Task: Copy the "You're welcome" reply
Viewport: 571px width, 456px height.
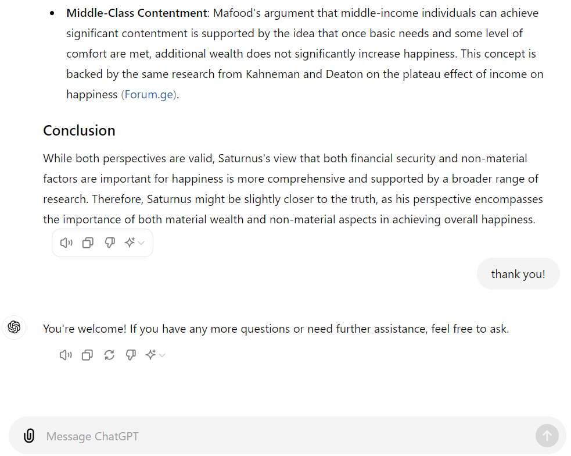Action: [x=87, y=355]
